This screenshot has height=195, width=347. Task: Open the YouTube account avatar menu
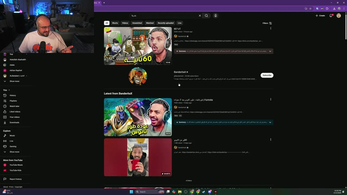339,16
